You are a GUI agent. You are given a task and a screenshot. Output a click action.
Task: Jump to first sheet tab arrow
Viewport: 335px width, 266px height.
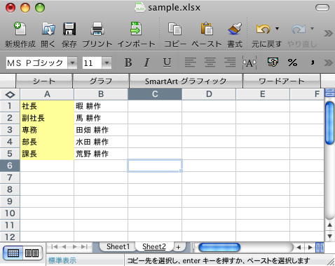coord(55,246)
